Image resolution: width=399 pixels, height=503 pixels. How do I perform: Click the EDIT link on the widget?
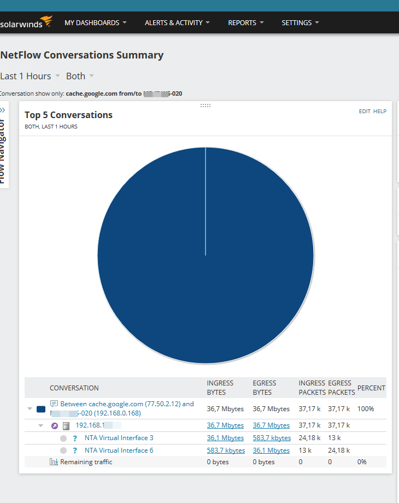tap(365, 112)
